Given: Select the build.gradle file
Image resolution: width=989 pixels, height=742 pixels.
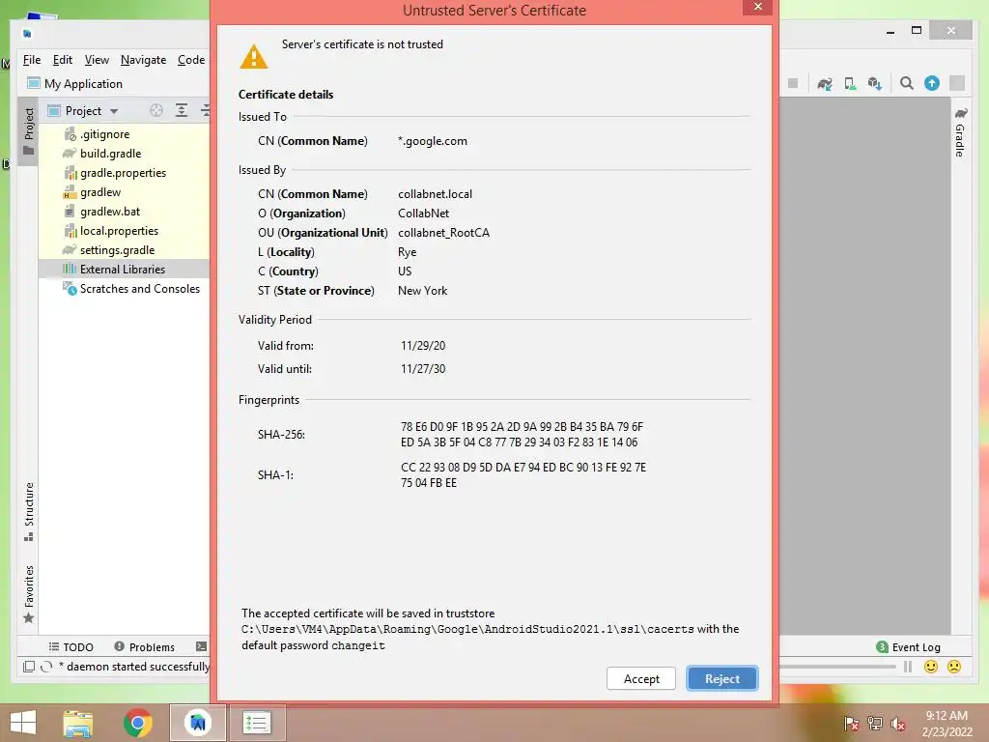Looking at the screenshot, I should click(110, 154).
